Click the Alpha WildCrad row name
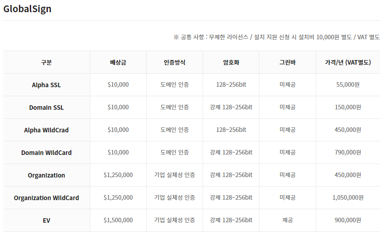Image resolution: width=383 pixels, height=234 pixels. (x=46, y=130)
